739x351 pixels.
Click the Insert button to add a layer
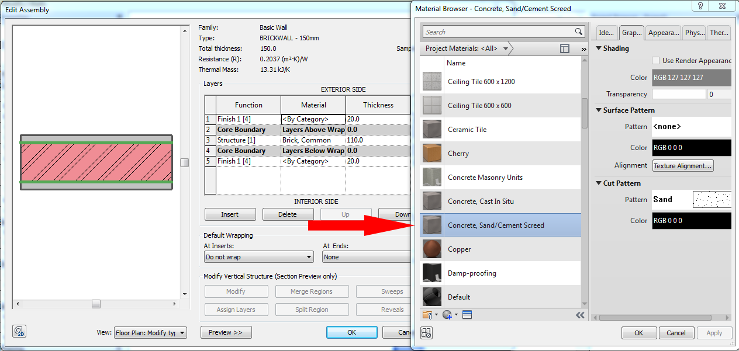230,214
